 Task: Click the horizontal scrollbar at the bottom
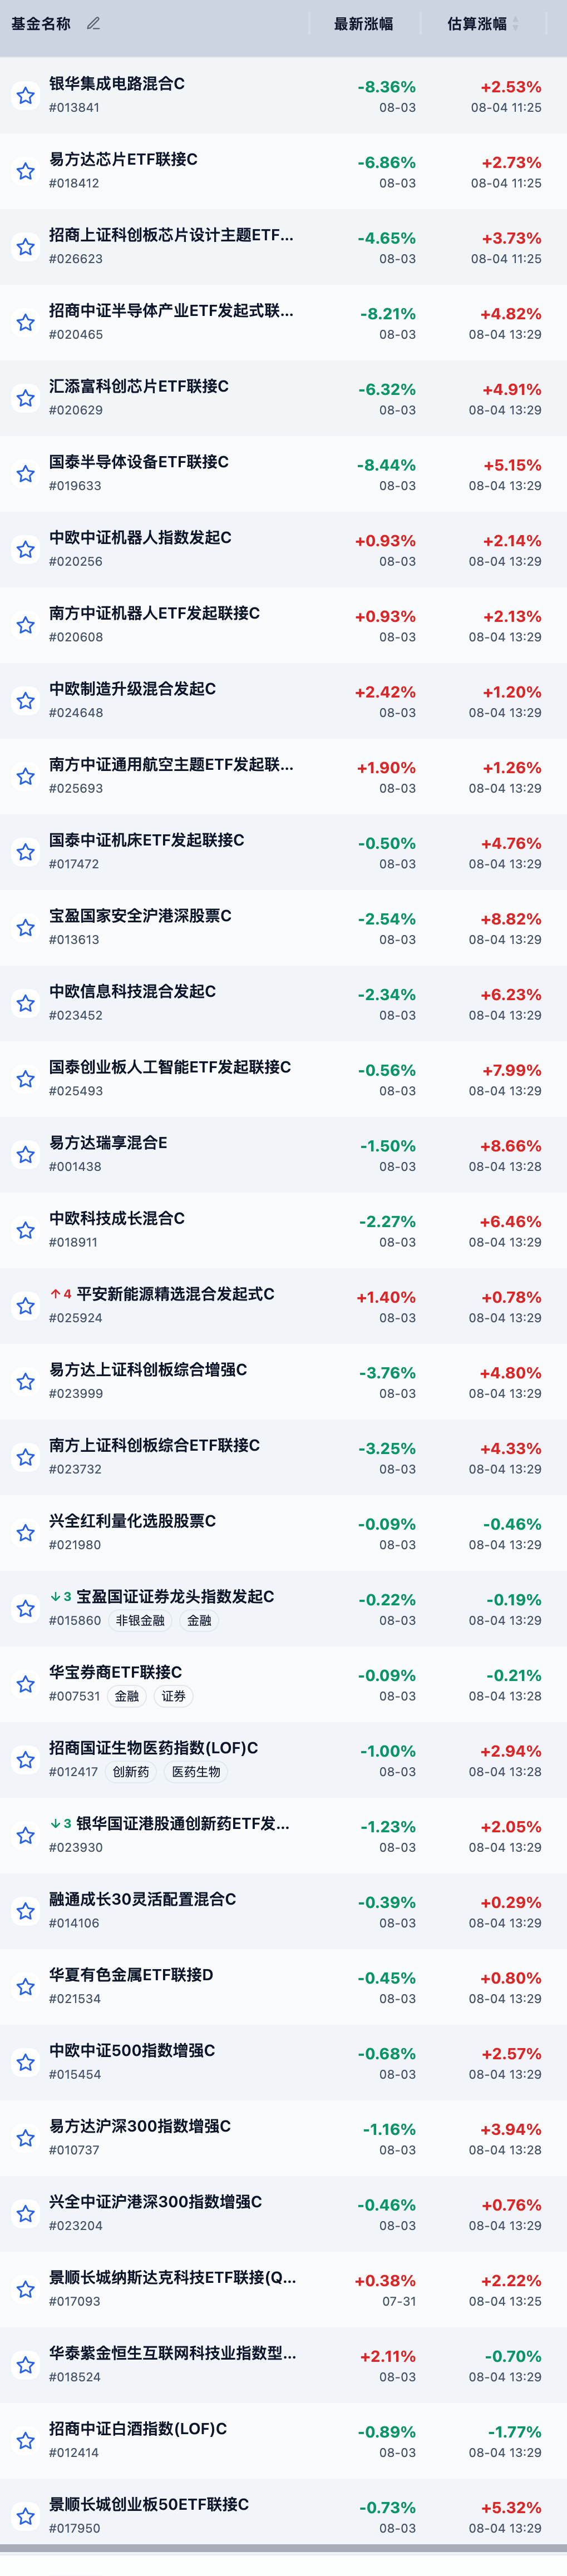(x=283, y=2547)
